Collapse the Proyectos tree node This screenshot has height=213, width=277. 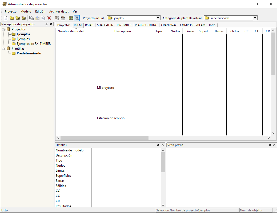pyautogui.click(x=3, y=30)
